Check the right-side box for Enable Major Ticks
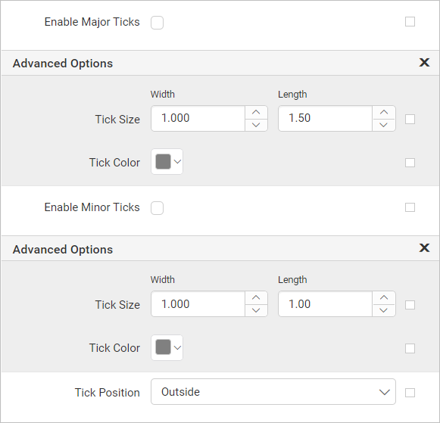This screenshot has width=440, height=423. pyautogui.click(x=410, y=22)
